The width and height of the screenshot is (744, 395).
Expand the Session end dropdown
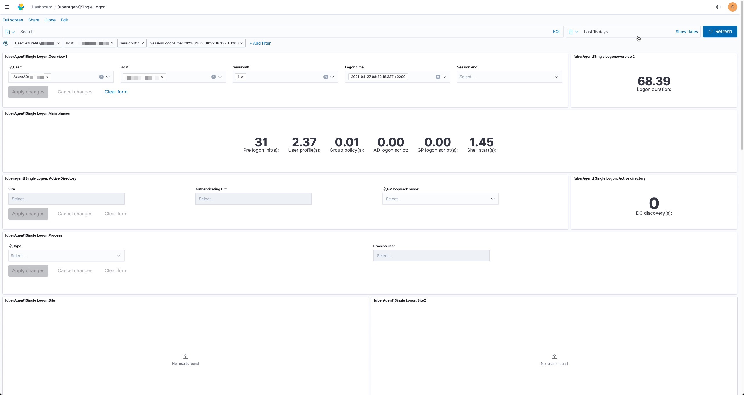click(556, 77)
